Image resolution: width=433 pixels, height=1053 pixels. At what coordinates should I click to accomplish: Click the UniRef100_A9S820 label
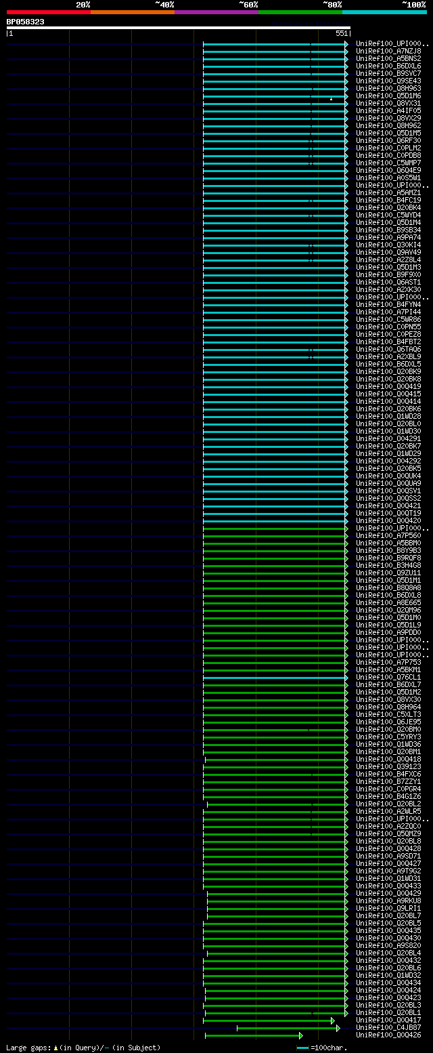tap(388, 945)
